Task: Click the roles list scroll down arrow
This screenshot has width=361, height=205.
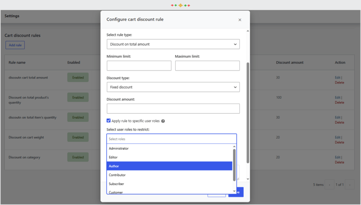Action: click(234, 191)
